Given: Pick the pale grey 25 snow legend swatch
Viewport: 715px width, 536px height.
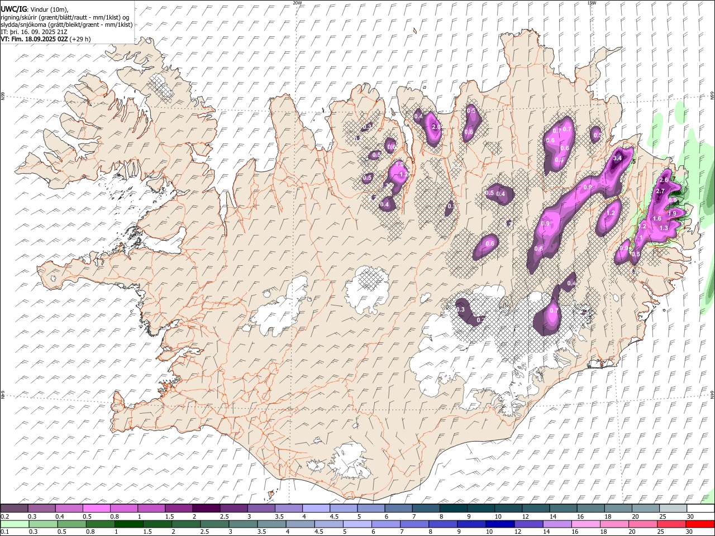Looking at the screenshot, I should click(673, 509).
